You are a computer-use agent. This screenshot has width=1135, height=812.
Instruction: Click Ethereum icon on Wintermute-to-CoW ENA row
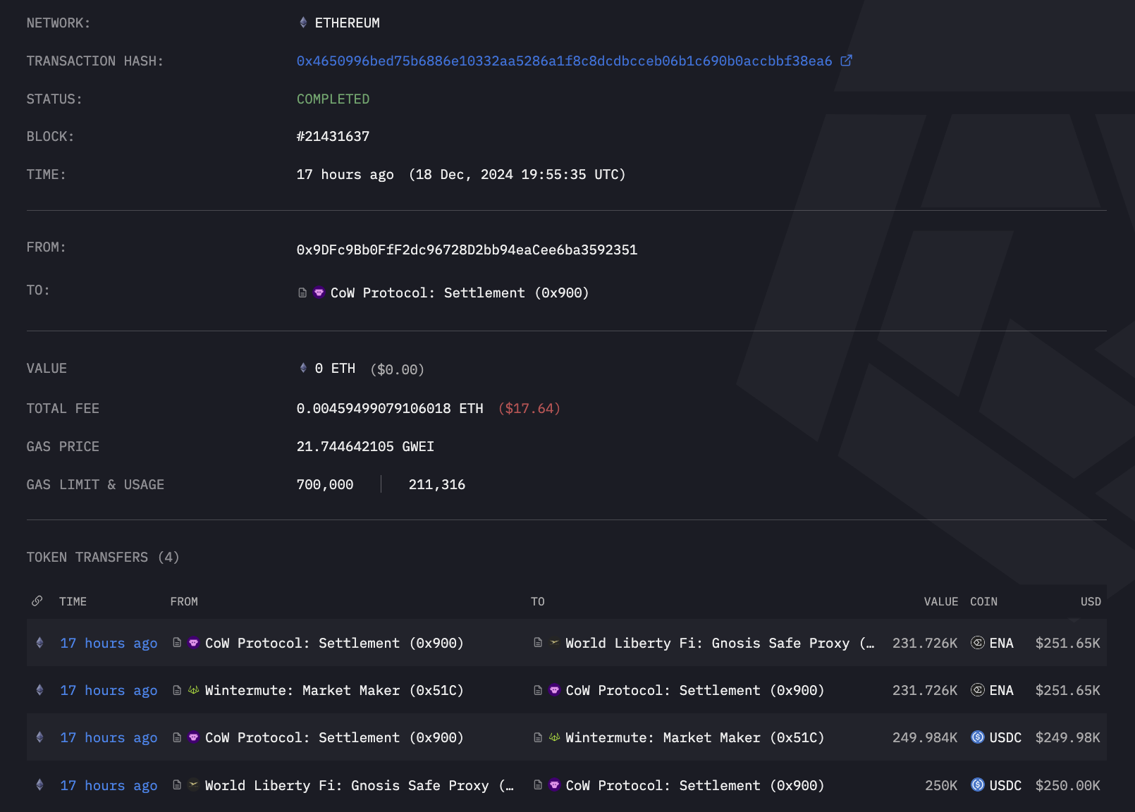[x=39, y=690]
